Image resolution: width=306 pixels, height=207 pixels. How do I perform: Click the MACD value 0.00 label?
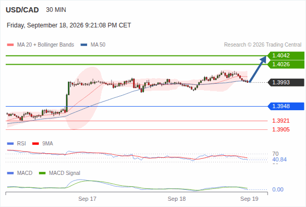click(277, 189)
